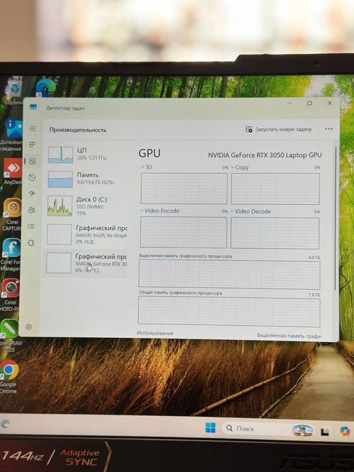354x472 pixels.
Task: Click the ЦП mini graph thumbnail
Action: (61, 154)
